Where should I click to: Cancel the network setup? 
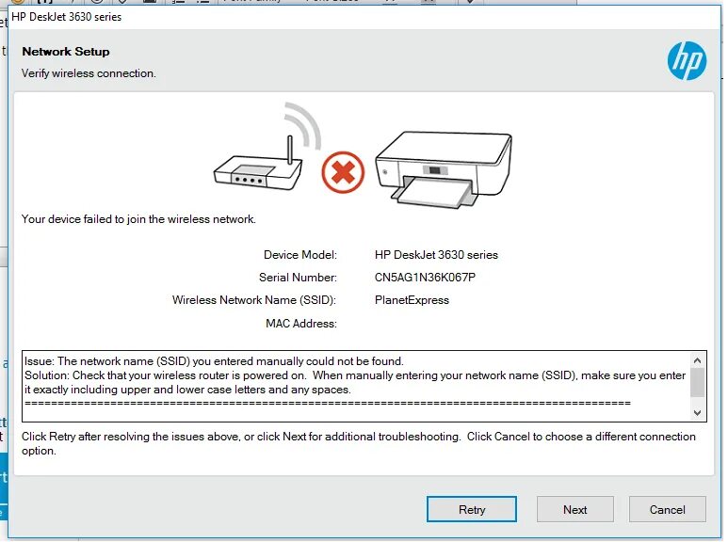667,509
